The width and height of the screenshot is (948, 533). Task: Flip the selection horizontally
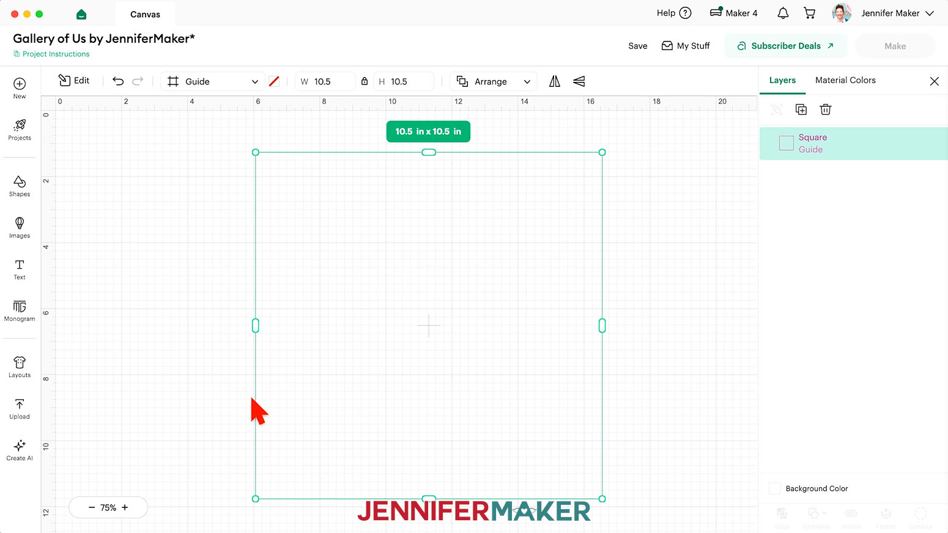[555, 81]
